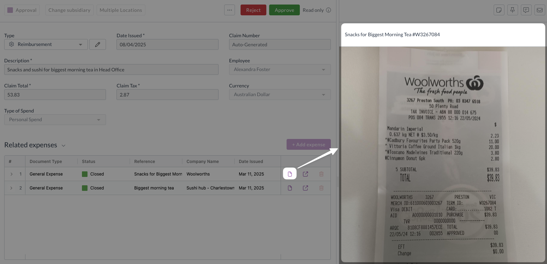This screenshot has width=547, height=264.
Task: Click the Read only info icon
Action: [x=328, y=10]
